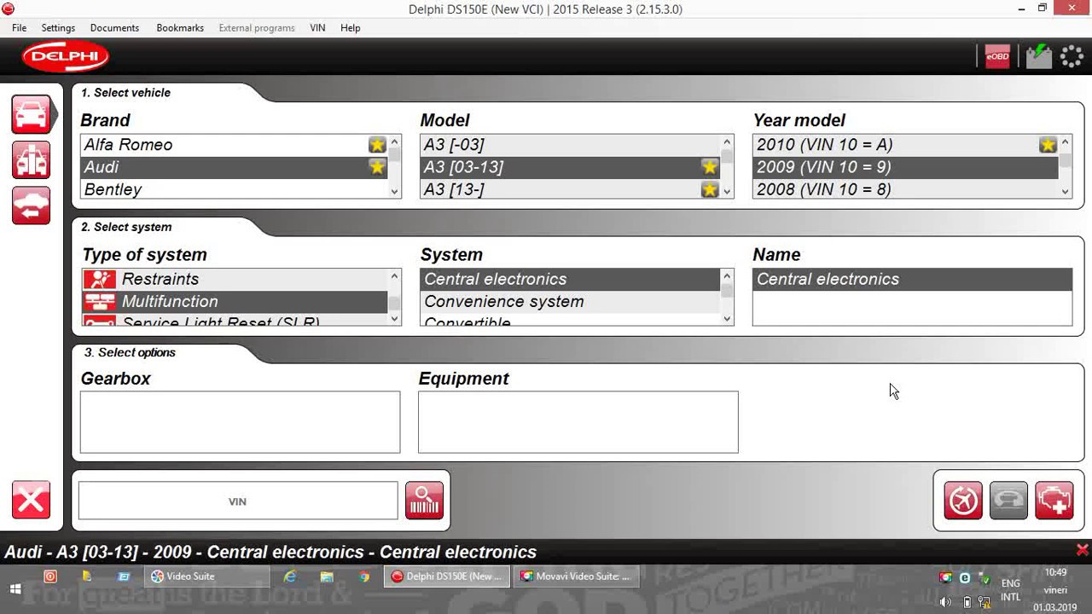Close the status bar with red X
This screenshot has height=614, width=1092.
(1082, 551)
